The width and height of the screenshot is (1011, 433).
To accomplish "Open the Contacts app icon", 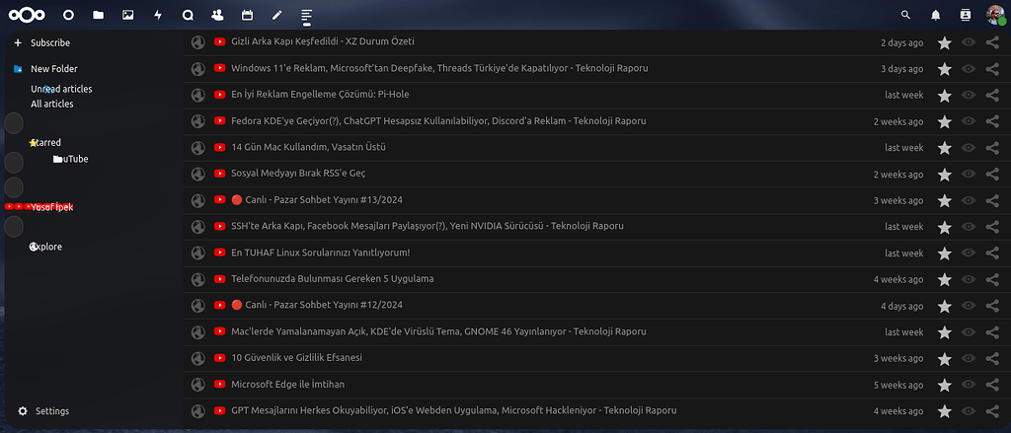I will pos(217,15).
